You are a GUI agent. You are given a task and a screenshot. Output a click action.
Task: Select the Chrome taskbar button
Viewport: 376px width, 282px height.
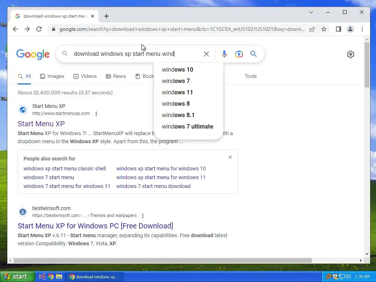[94, 277]
